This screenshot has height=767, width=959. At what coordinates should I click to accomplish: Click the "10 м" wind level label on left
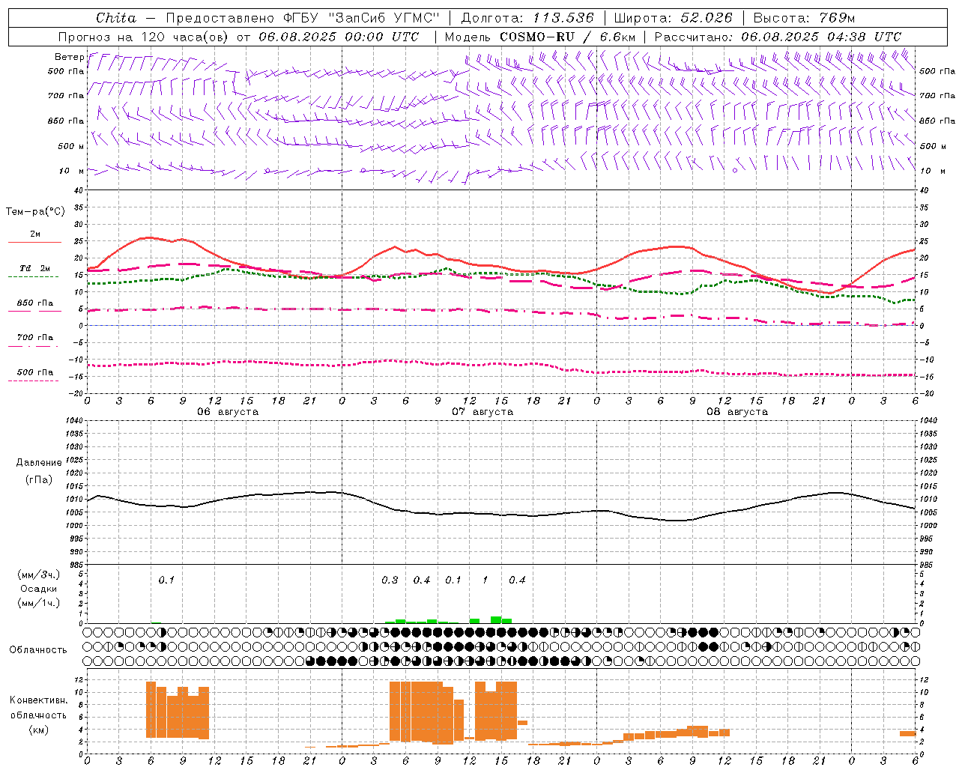click(x=73, y=172)
